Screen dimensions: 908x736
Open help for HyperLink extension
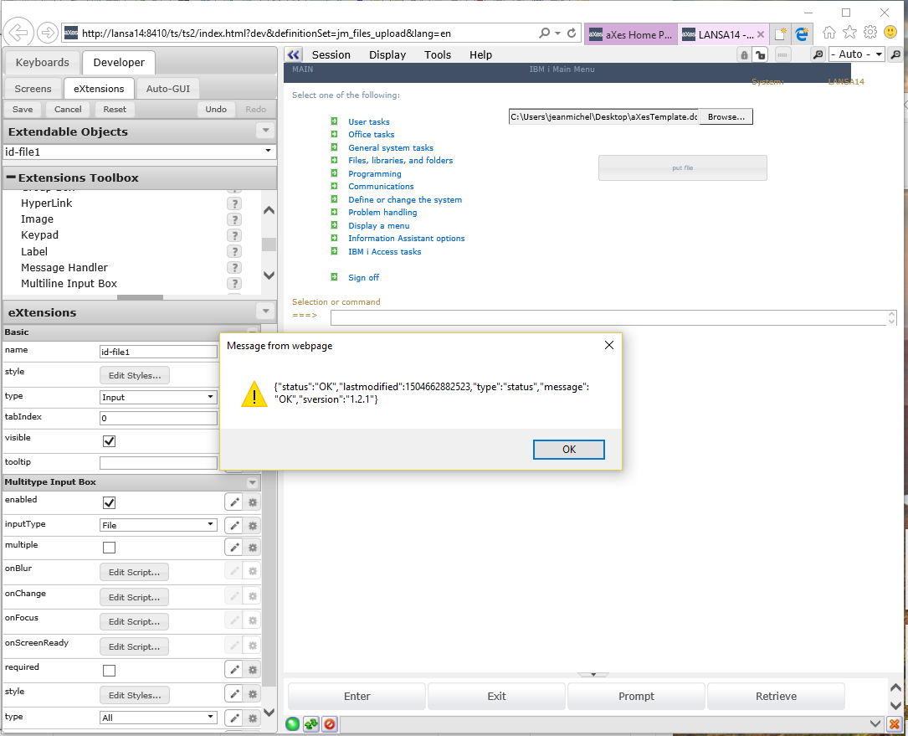235,203
